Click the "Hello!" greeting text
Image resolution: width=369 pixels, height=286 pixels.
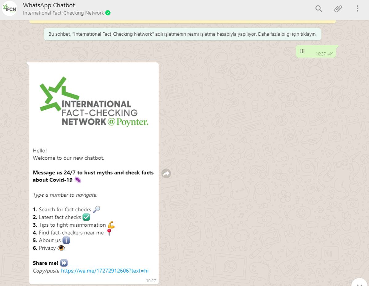[40, 151]
